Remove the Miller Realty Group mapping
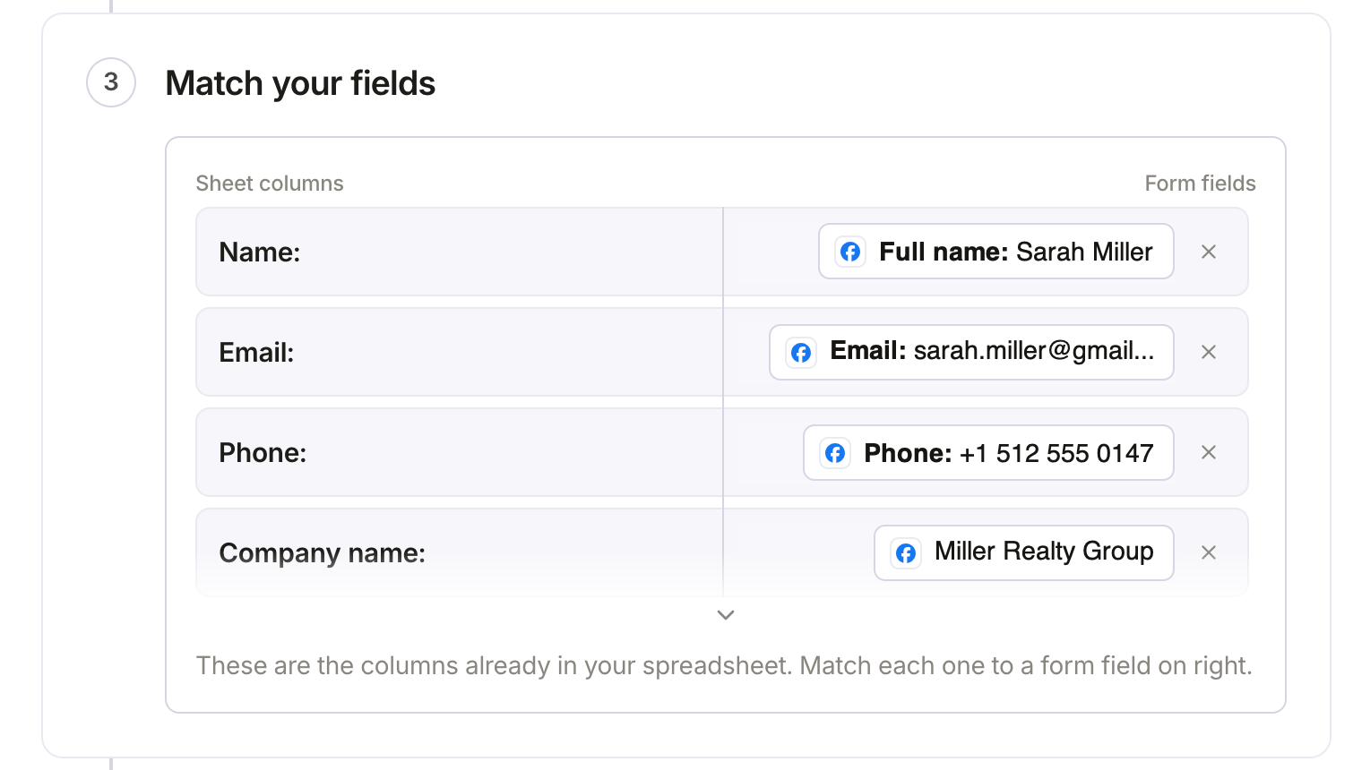The width and height of the screenshot is (1353, 770). click(1209, 552)
